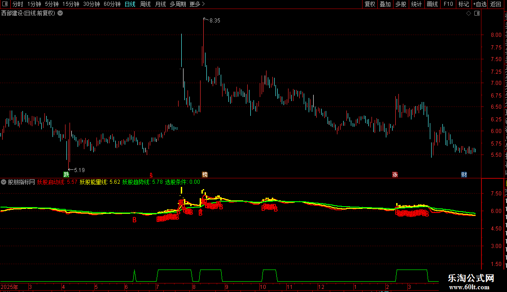Switch to 日线 daily chart
Viewport: 507px width, 292px height.
[130, 4]
